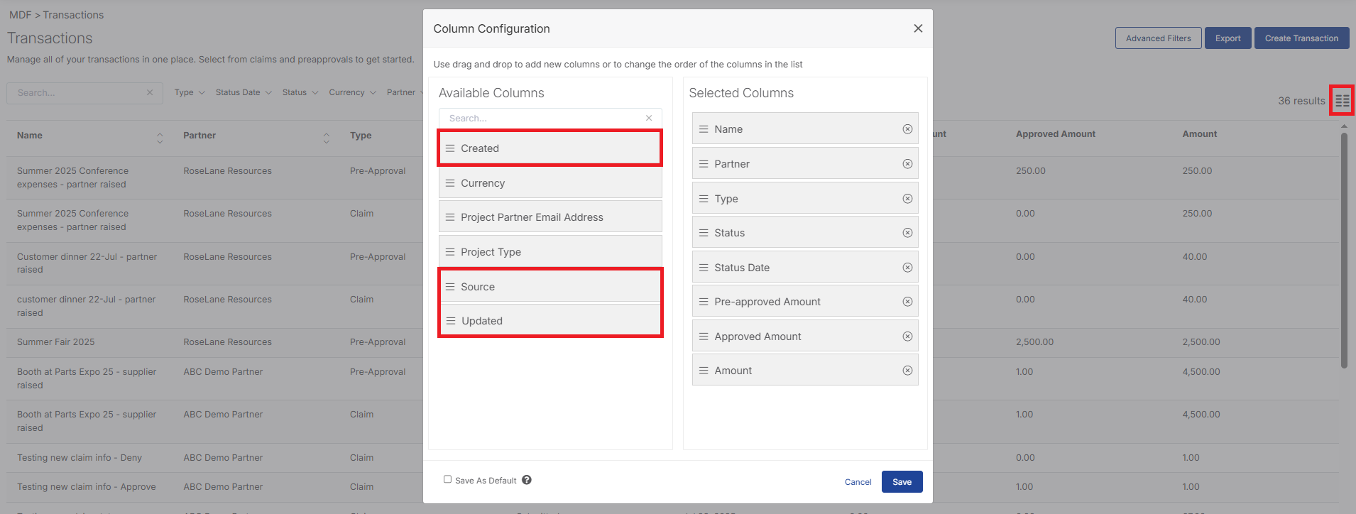Screen dimensions: 1356x514
Task: Open Summer Fair 2025 transaction
Action: pos(55,342)
